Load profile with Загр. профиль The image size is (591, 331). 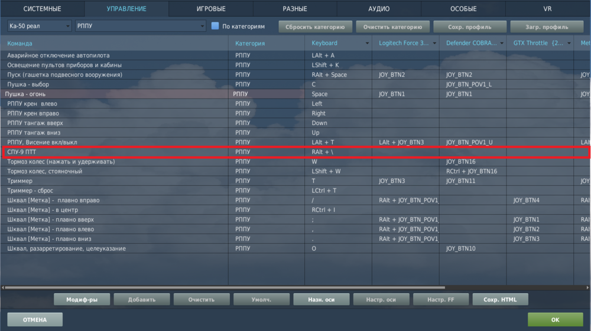pyautogui.click(x=547, y=27)
